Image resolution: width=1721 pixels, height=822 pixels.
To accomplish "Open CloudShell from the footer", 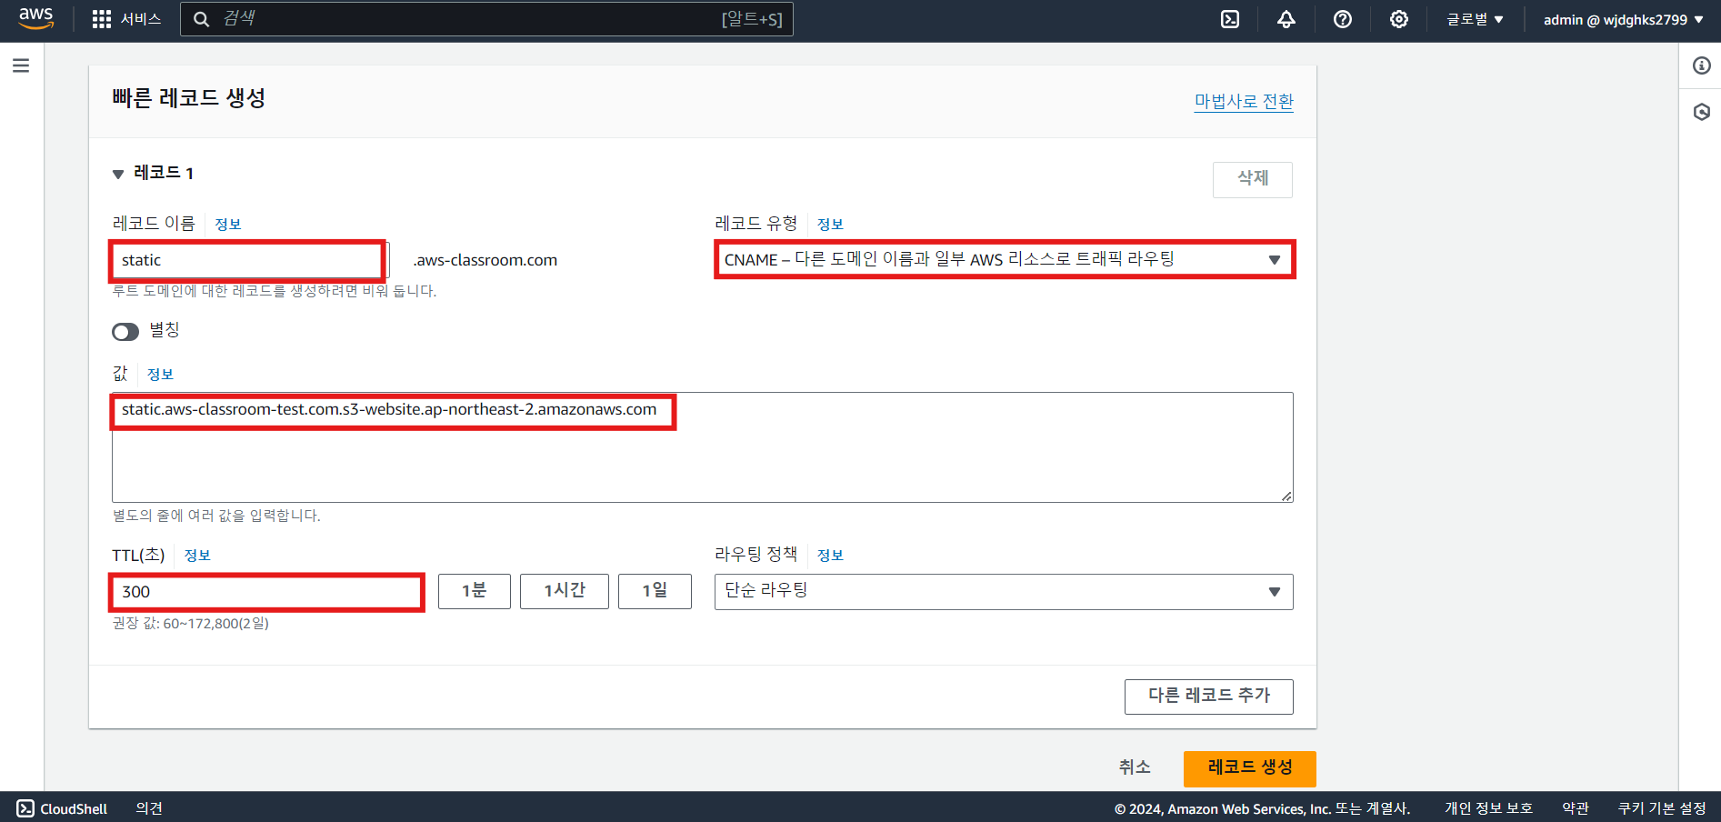I will pos(62,808).
